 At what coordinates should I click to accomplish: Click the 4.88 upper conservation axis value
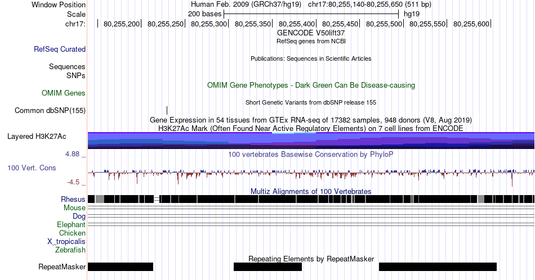click(72, 154)
